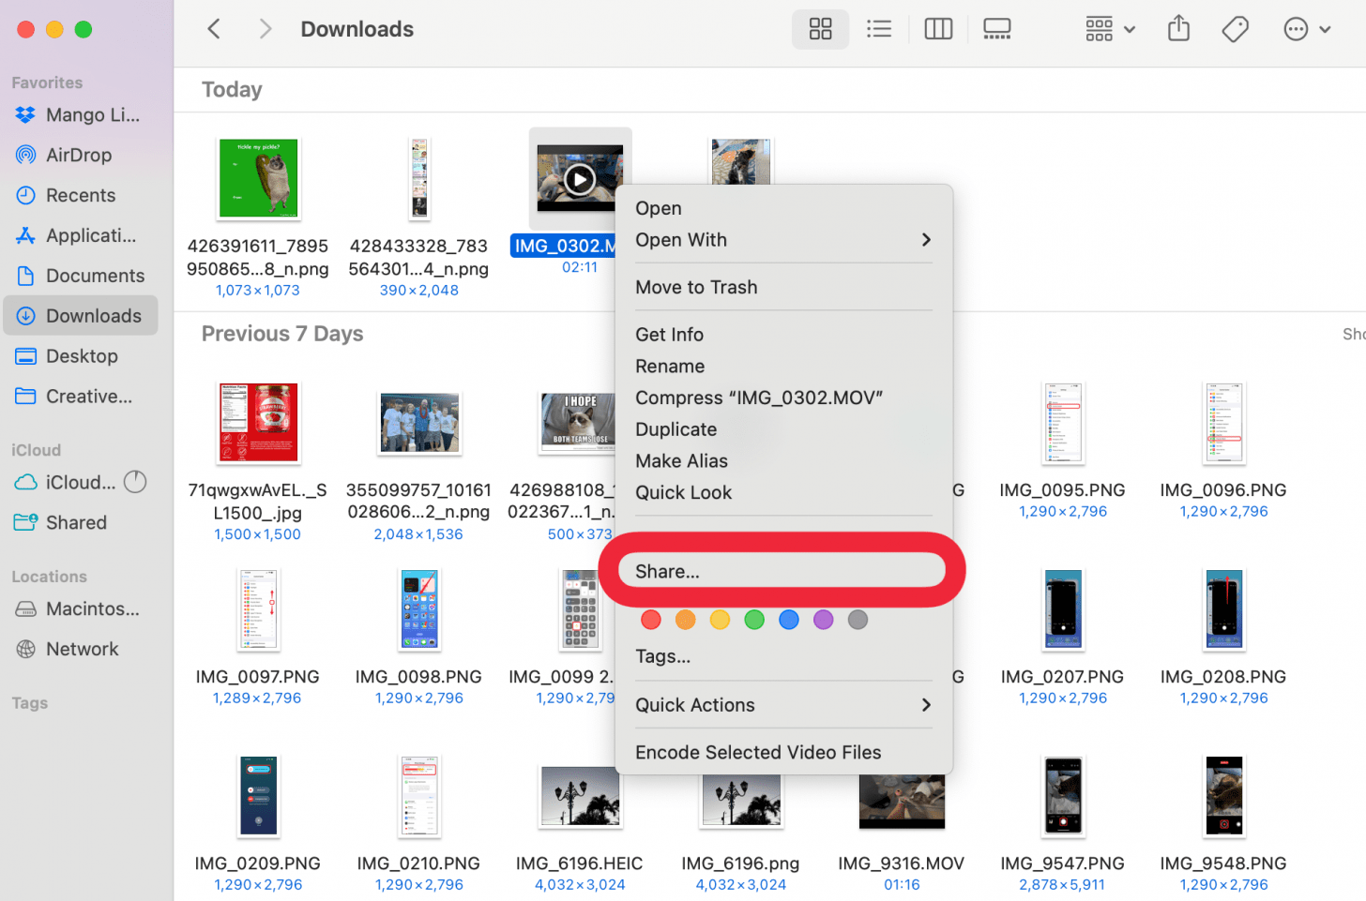The image size is (1366, 901).
Task: Select the red tag color
Action: (x=651, y=620)
